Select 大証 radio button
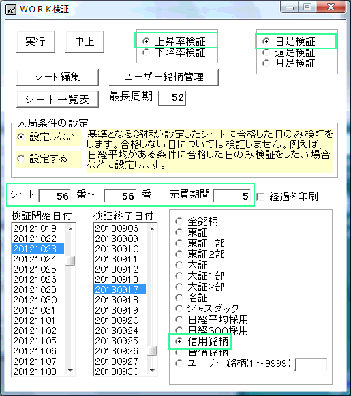This screenshot has height=396, width=351. [x=192, y=265]
